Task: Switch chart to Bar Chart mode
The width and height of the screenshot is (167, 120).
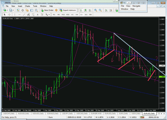Action: [x=81, y=10]
